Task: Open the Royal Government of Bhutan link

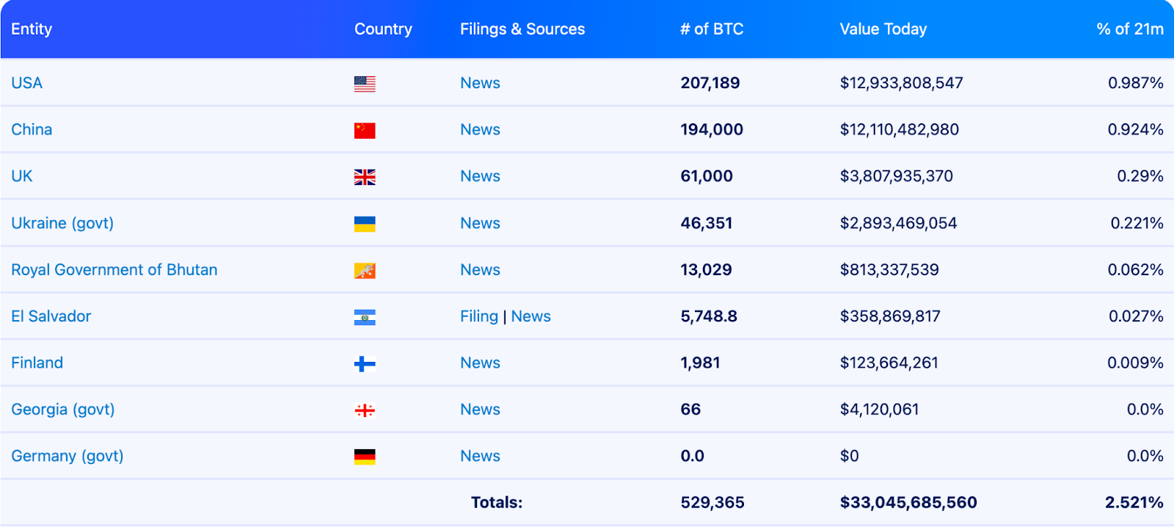Action: click(x=114, y=269)
